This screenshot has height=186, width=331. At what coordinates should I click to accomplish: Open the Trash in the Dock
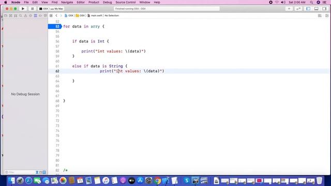[x=319, y=181]
